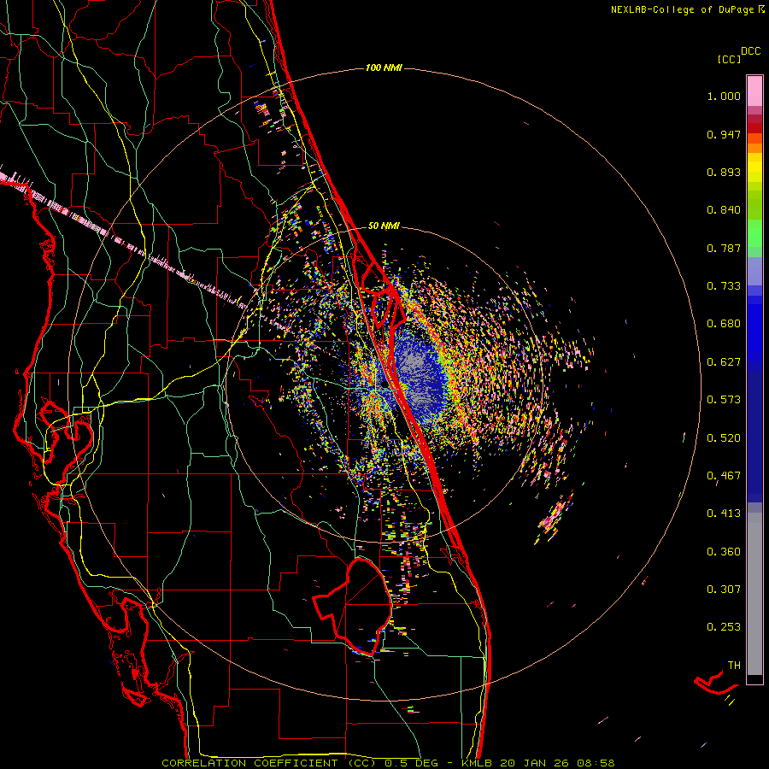
Task: Pick the pink swatch at top of color bar
Action: pos(754,91)
